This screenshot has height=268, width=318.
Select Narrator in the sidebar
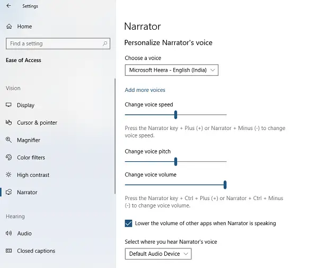26,193
